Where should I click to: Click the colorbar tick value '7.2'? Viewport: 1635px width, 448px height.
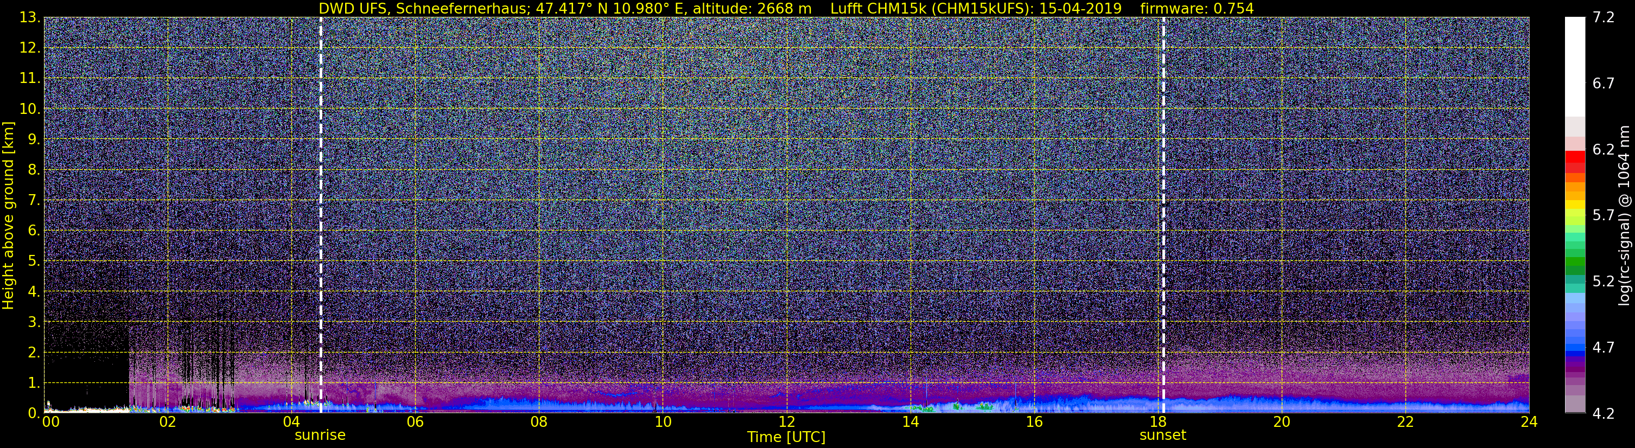(x=1604, y=18)
